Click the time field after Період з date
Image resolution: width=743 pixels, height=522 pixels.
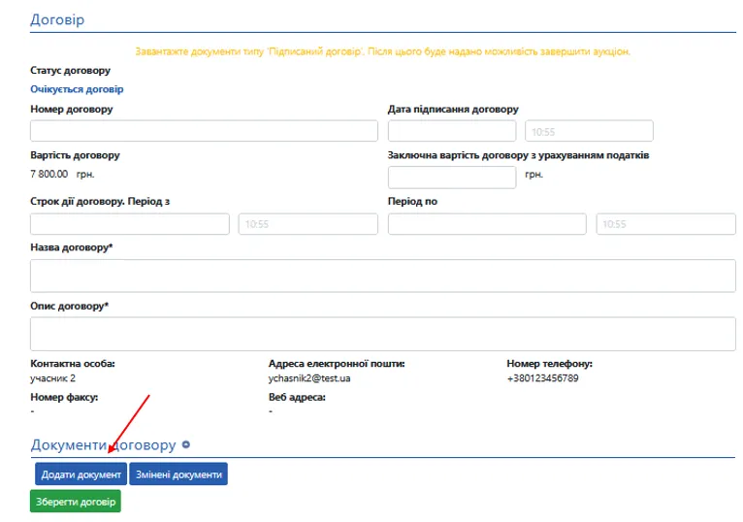click(x=307, y=224)
